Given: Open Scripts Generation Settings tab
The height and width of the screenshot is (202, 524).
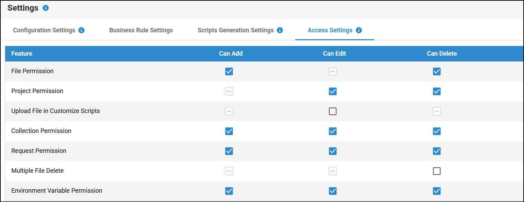Looking at the screenshot, I should [x=236, y=30].
